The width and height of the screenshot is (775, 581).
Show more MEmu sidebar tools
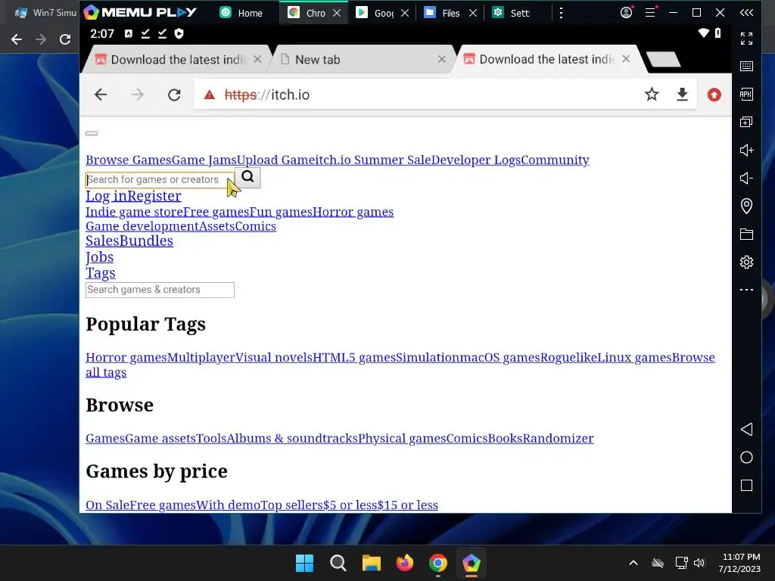click(x=746, y=290)
